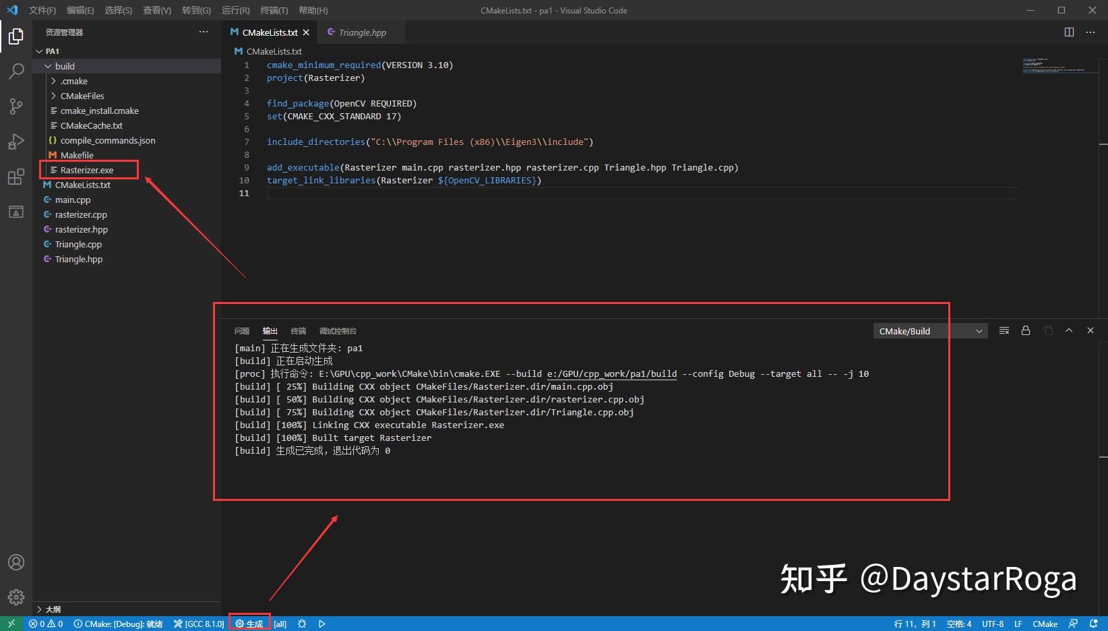Toggle the panel to maximize it
The width and height of the screenshot is (1108, 631).
[x=1068, y=330]
